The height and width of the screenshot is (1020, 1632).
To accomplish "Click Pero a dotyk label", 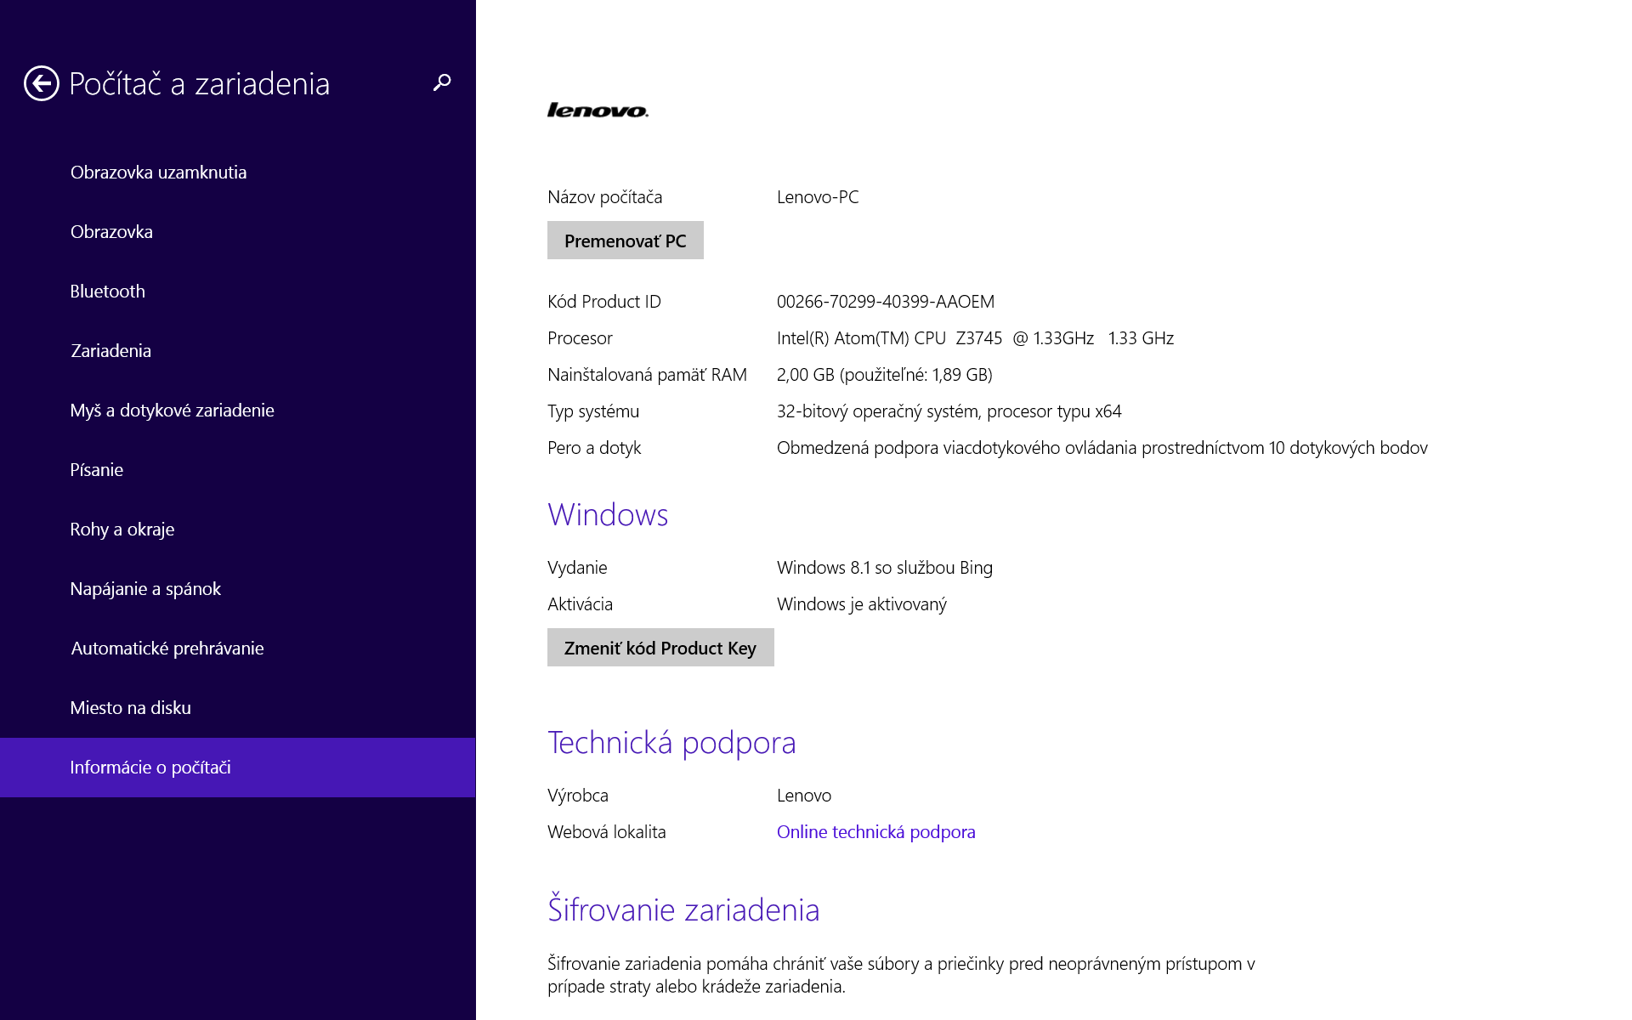I will coord(594,448).
